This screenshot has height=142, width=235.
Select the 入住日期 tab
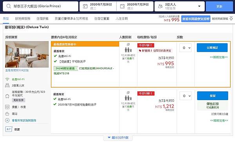point(122,18)
